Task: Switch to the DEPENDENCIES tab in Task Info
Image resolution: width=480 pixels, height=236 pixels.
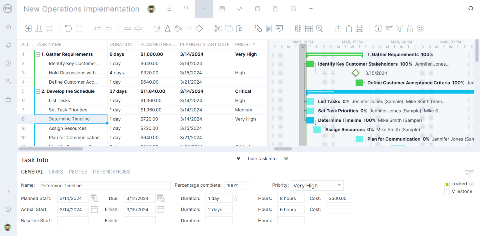Action: (x=111, y=172)
